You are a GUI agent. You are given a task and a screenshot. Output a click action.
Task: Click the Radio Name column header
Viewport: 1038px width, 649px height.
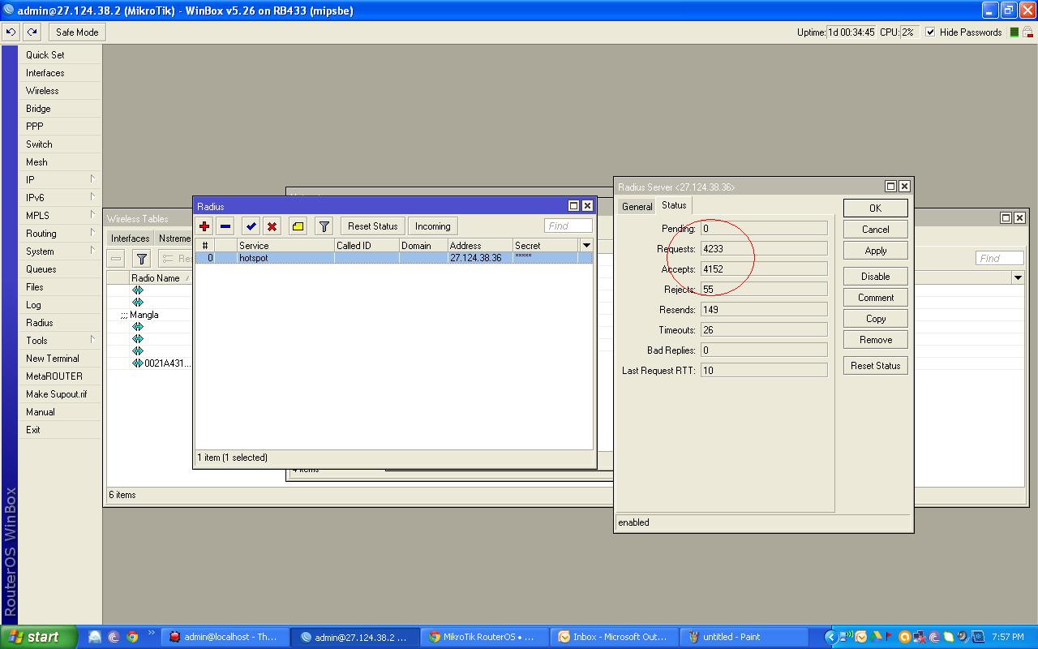[161, 277]
